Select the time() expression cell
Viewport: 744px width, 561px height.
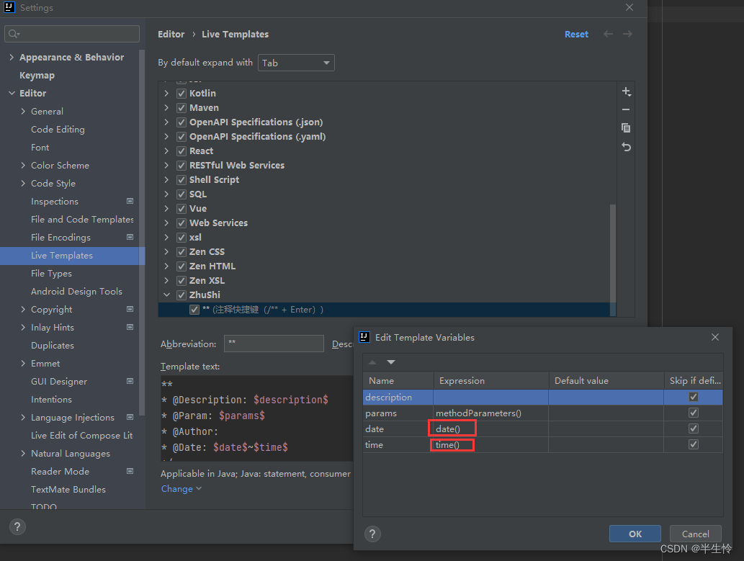pyautogui.click(x=491, y=445)
